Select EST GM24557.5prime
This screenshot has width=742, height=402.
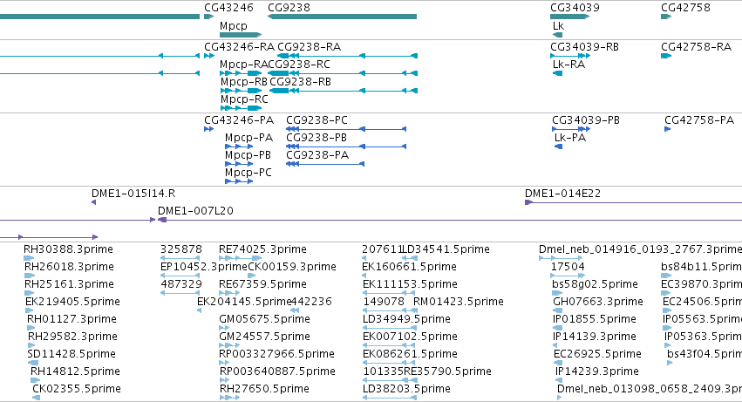tap(264, 337)
